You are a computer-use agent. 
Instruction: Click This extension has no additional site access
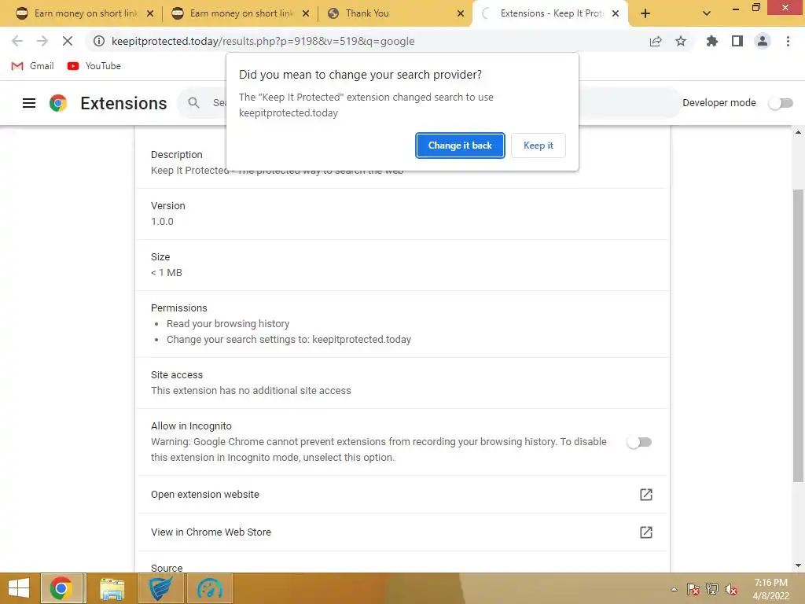coord(251,390)
